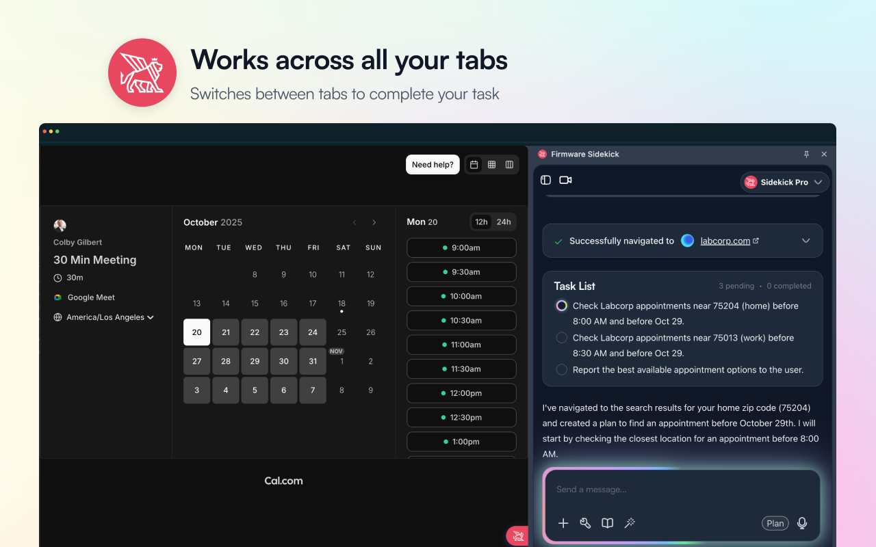
Task: Select November 5 on the calendar
Action: click(255, 390)
